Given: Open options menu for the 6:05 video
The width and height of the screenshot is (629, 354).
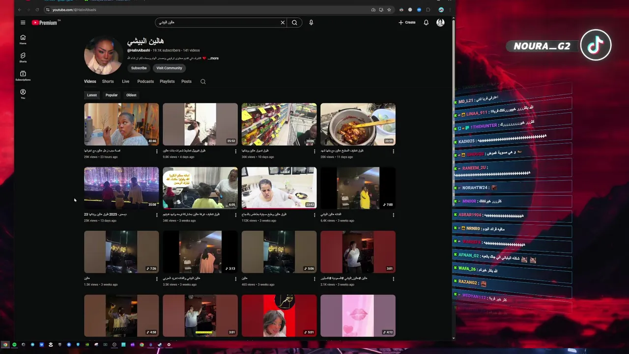Looking at the screenshot, I should pyautogui.click(x=235, y=215).
